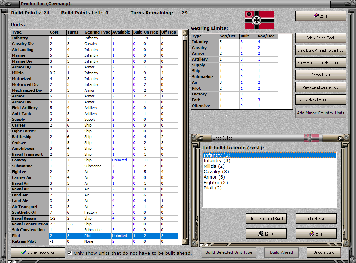Screen dimensions: 356x263
Task: Click the Scrap Units button
Action: (320, 75)
